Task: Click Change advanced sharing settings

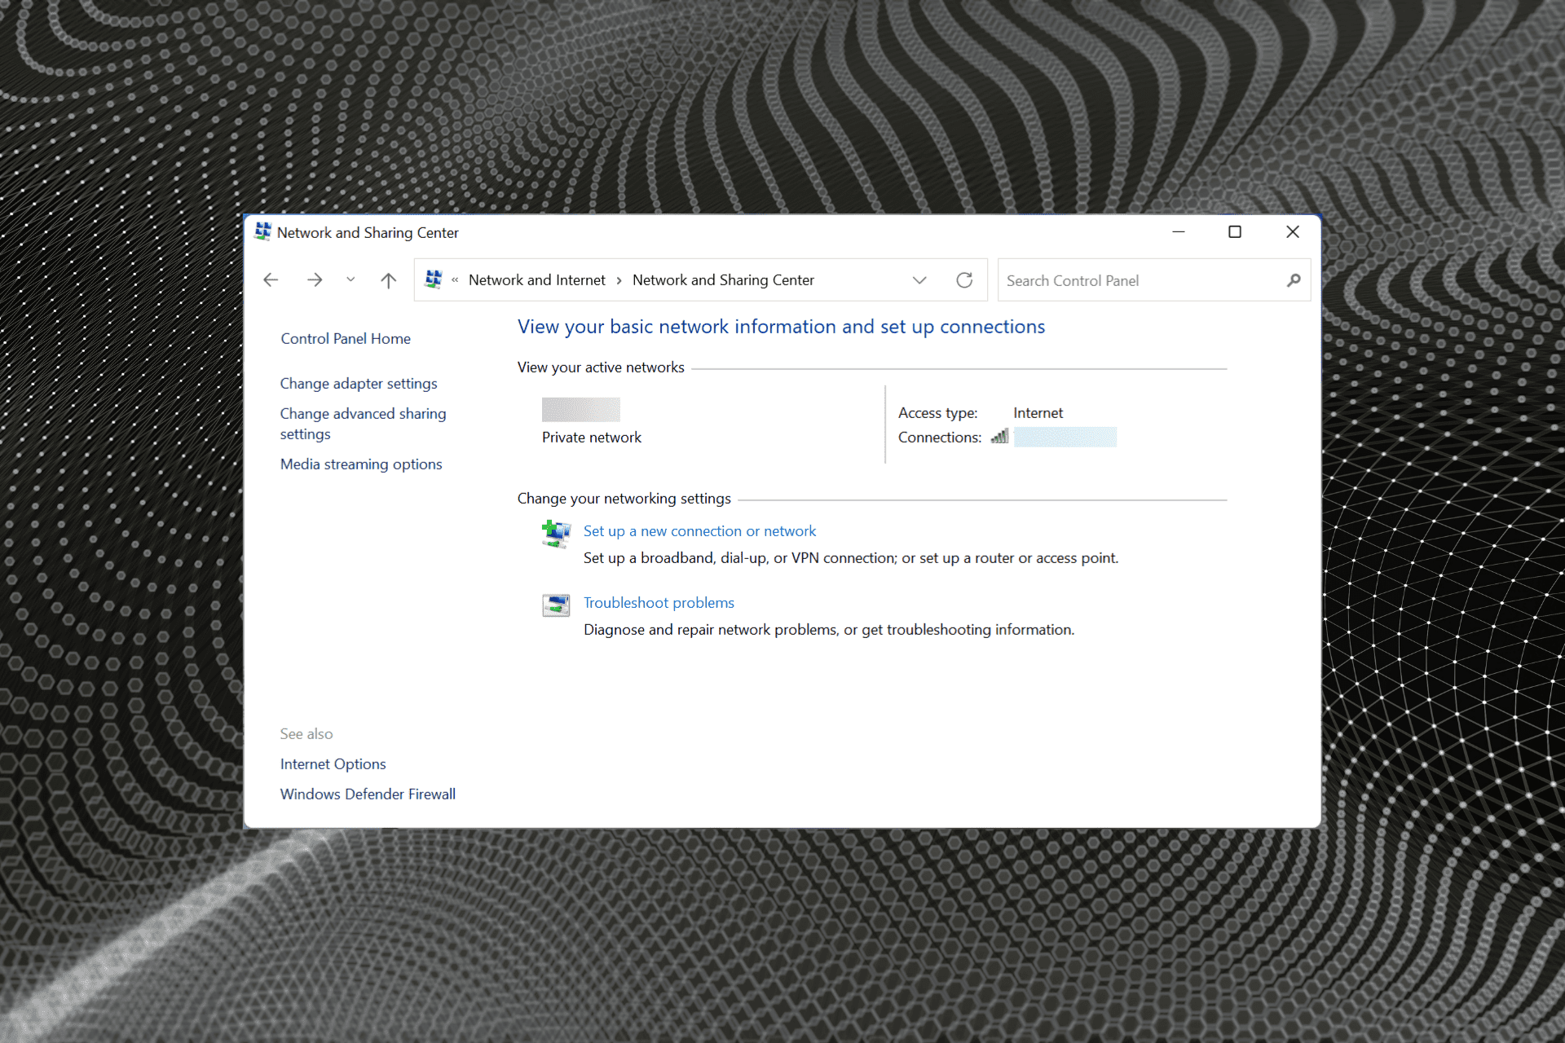Action: (362, 423)
